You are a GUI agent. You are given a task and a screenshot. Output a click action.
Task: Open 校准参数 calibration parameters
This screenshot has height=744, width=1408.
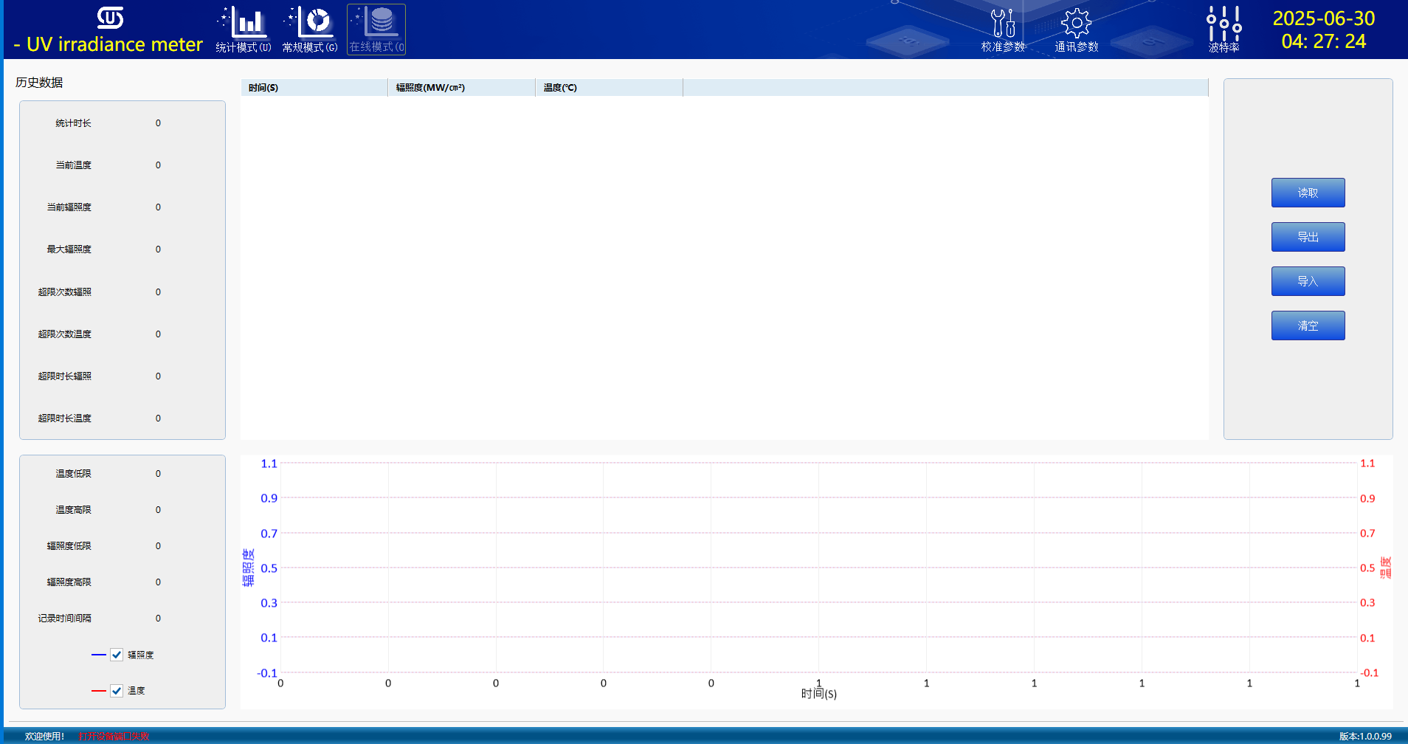(x=1003, y=30)
